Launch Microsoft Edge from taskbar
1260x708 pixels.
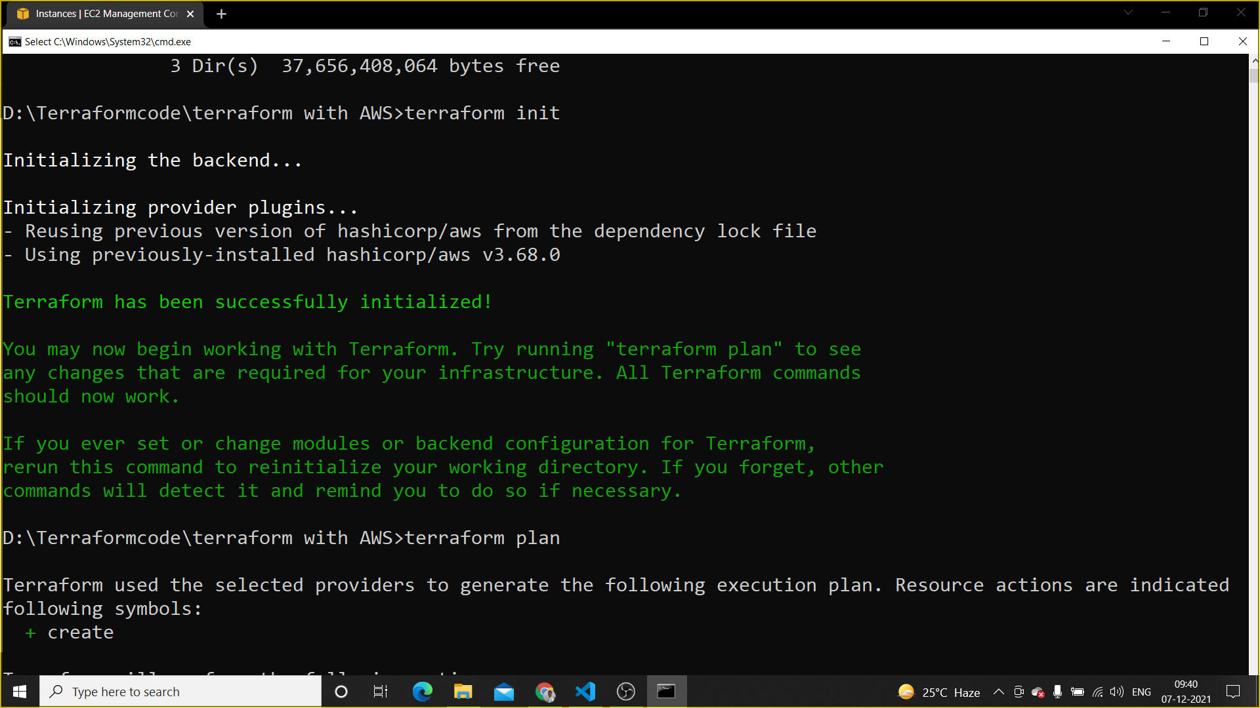pyautogui.click(x=422, y=692)
